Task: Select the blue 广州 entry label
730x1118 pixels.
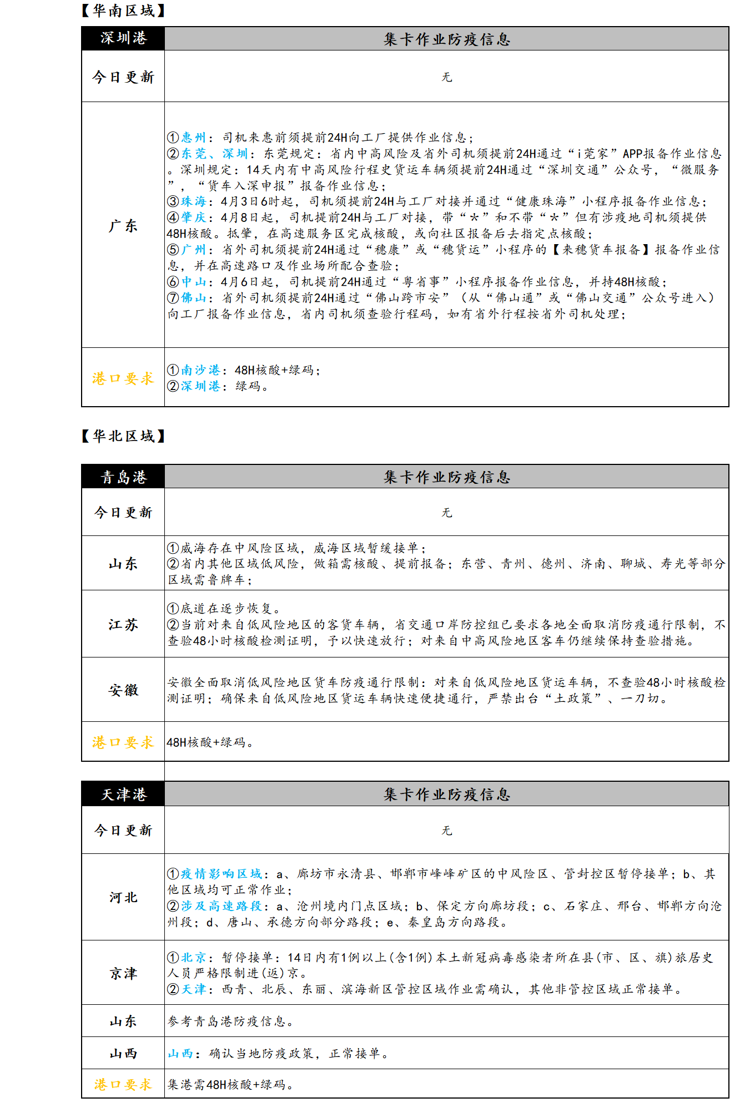Action: click(x=194, y=250)
